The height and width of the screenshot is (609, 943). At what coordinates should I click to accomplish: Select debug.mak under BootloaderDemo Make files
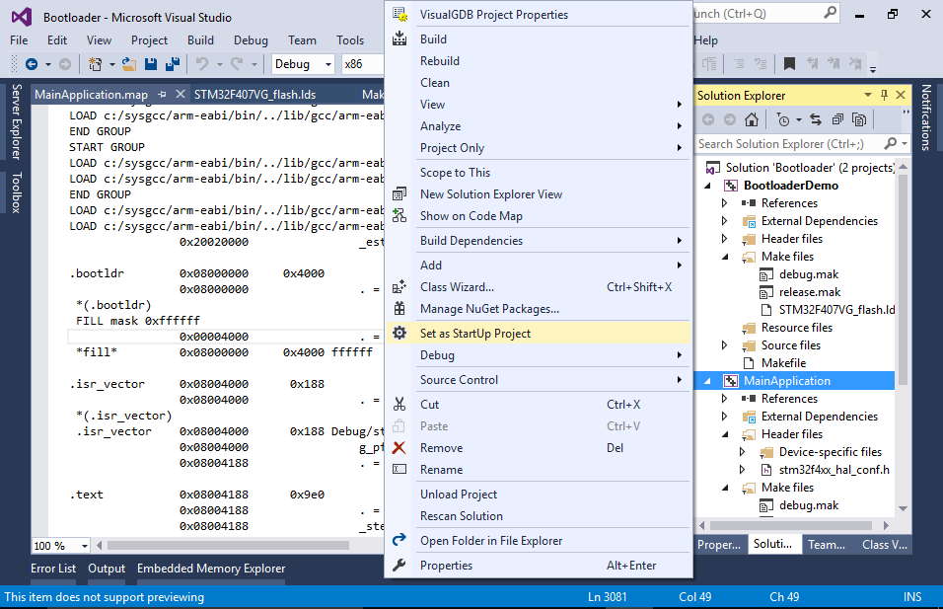[x=808, y=274]
